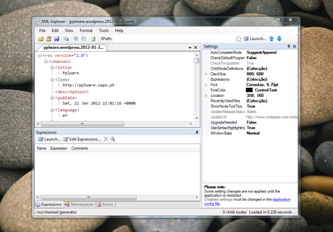Click the Collapse All minus icon in toolbar
Image resolution: width=333 pixels, height=232 pixels.
(84, 39)
